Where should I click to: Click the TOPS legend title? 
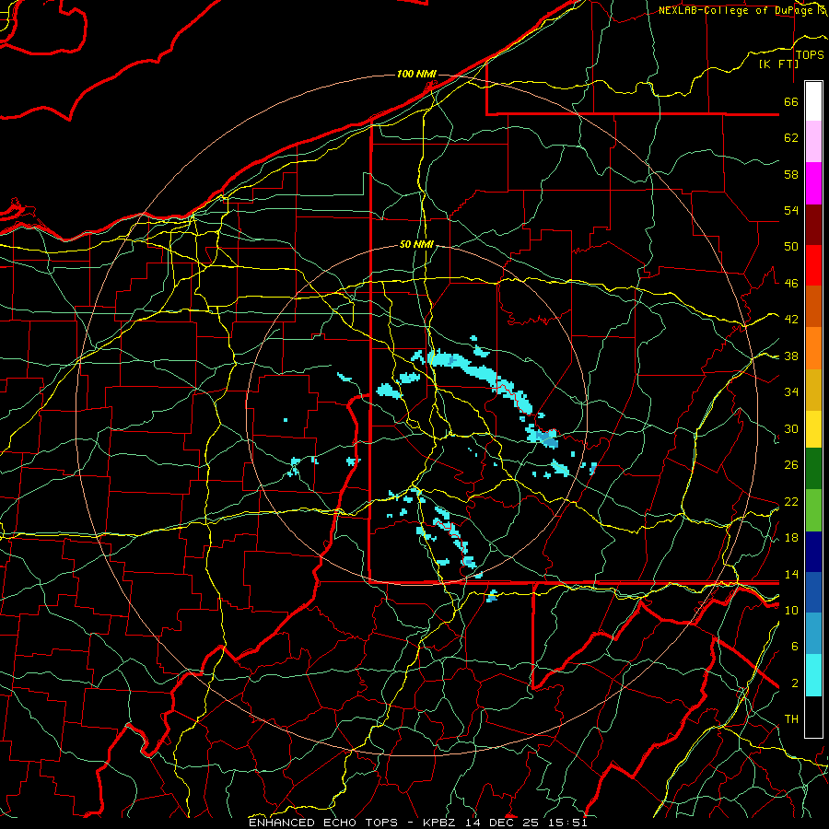[x=810, y=55]
